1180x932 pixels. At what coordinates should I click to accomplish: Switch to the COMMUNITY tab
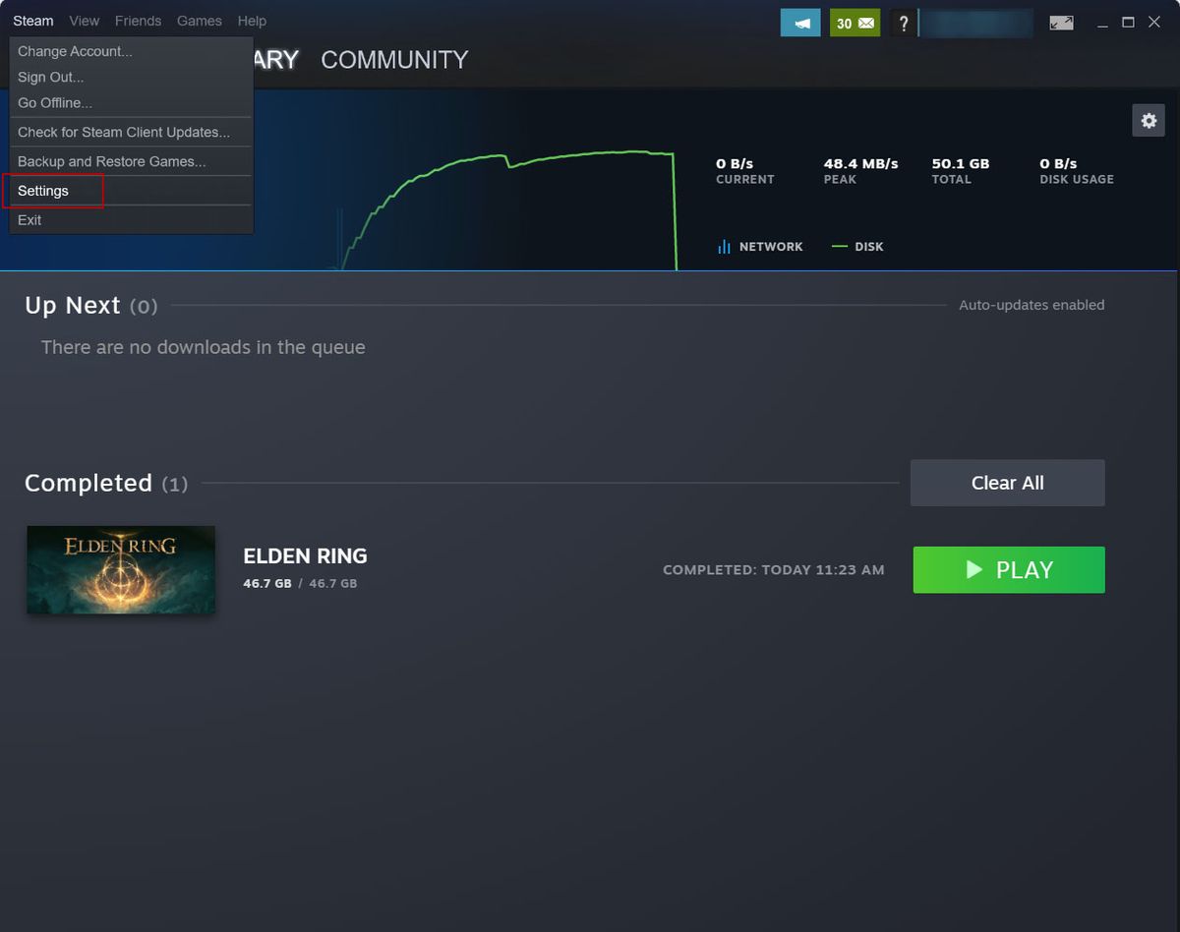click(x=393, y=60)
